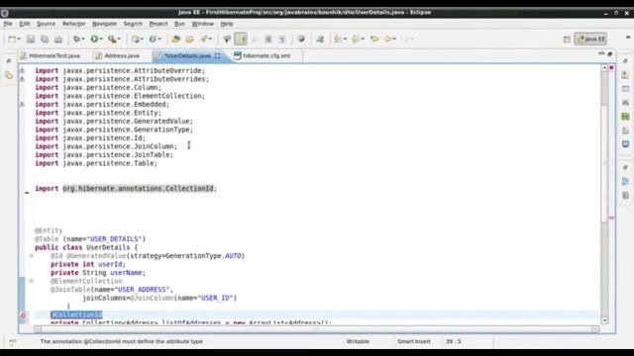Open the External Tools dropdown arrow
Viewport: 634px width, 356px height.
pos(119,40)
